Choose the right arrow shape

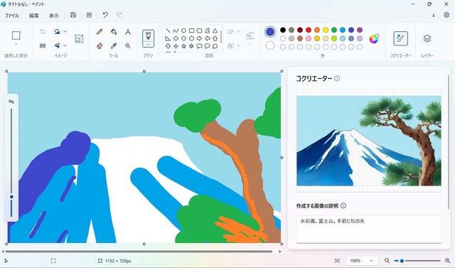(x=199, y=38)
